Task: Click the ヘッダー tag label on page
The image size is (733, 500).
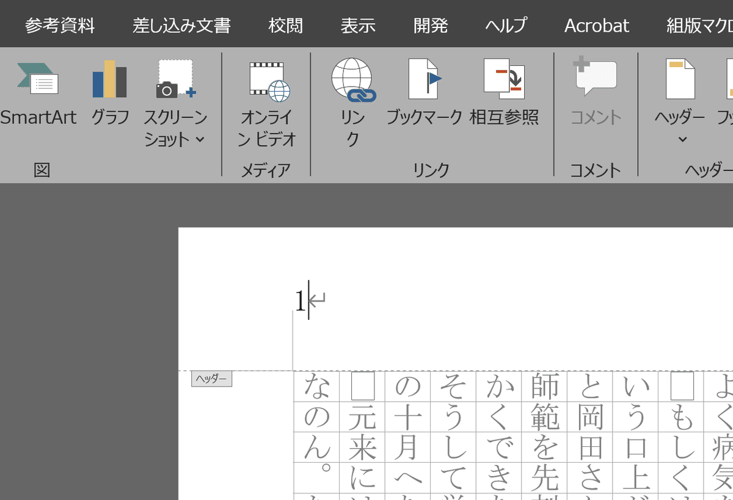Action: (x=211, y=379)
